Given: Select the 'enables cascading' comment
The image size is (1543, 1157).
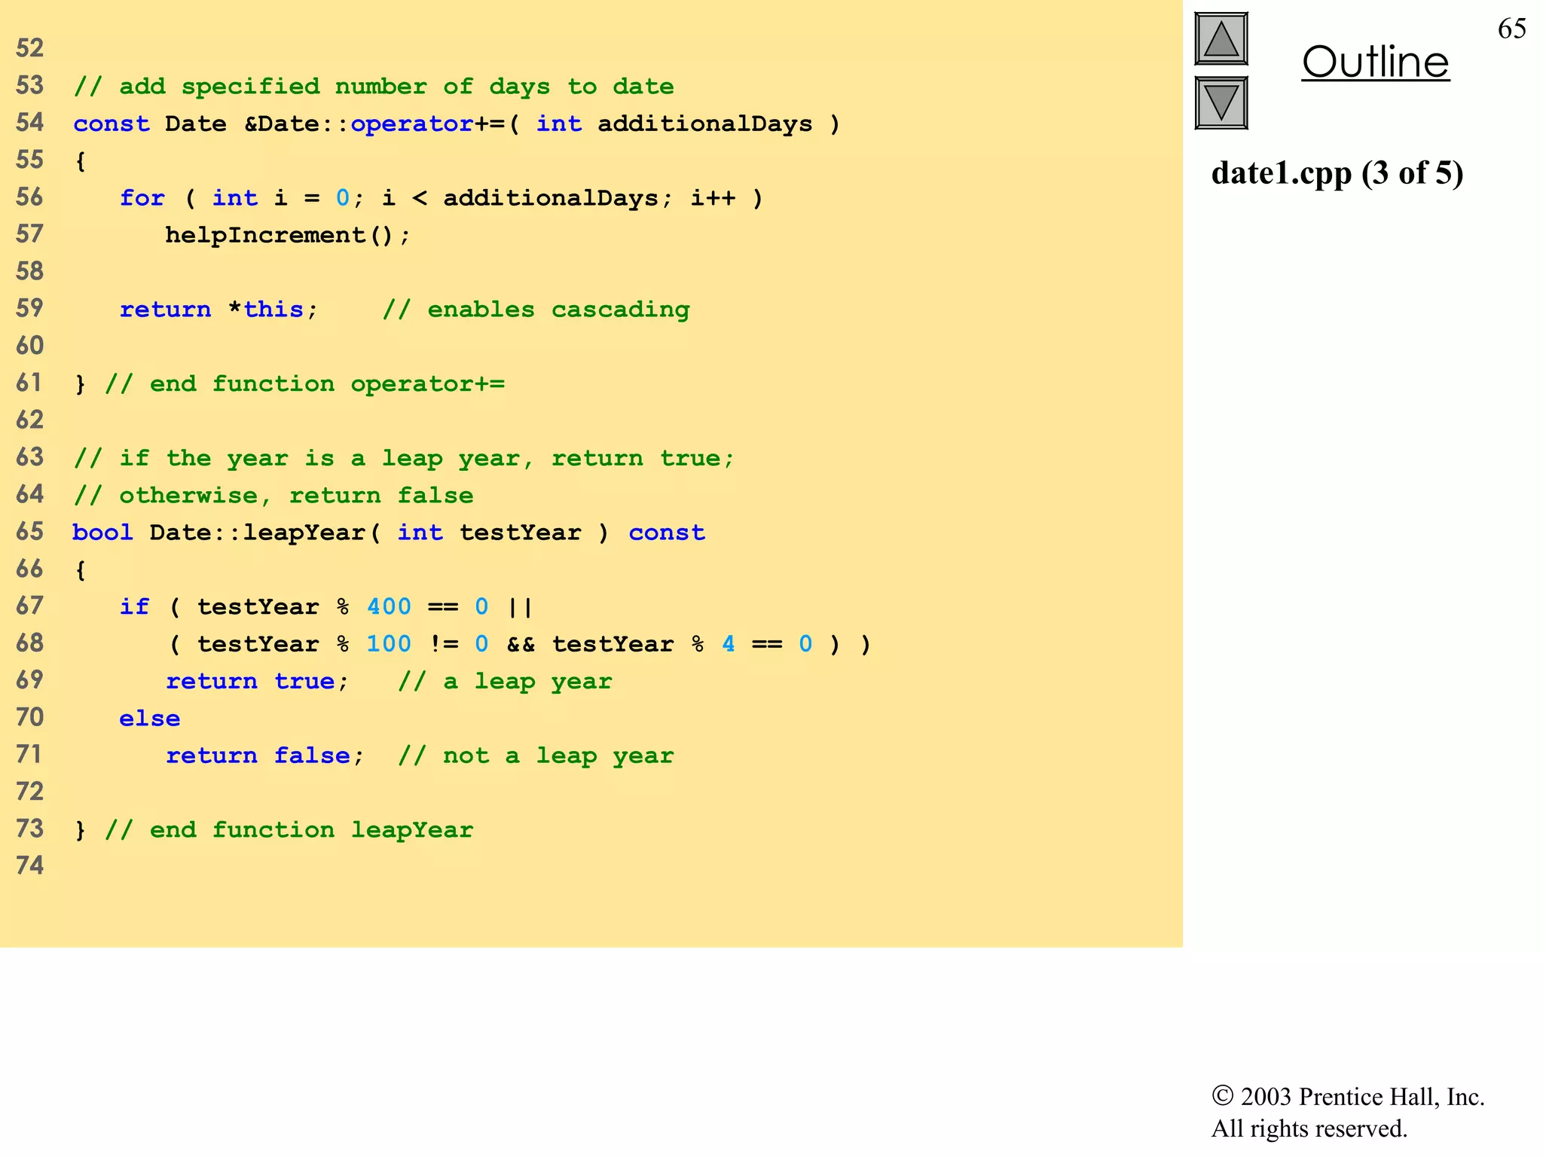Looking at the screenshot, I should click(x=536, y=310).
